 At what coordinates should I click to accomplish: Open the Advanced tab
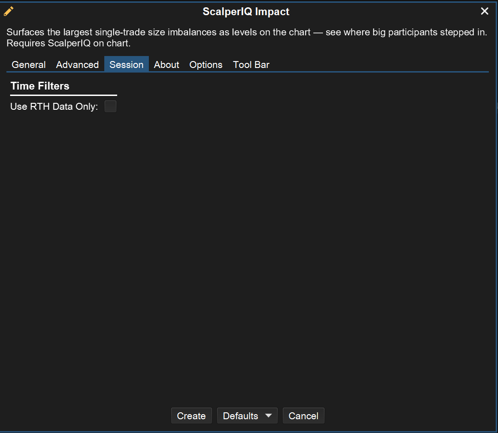point(78,65)
